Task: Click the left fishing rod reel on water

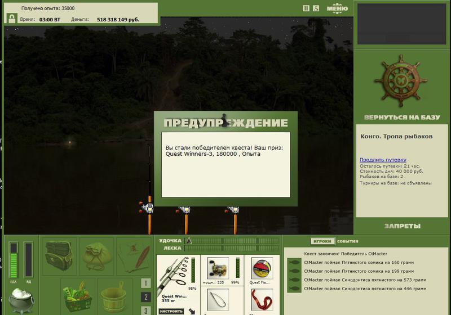Action: coord(147,208)
